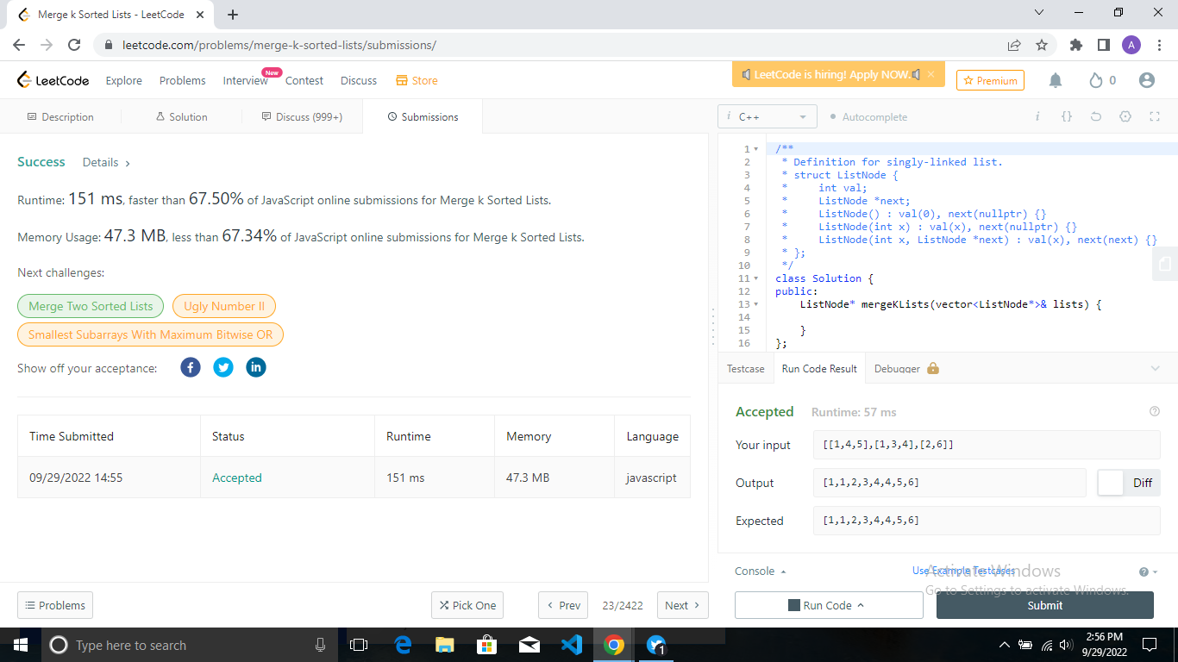Reset code to default template
Viewport: 1178px width, 662px height.
click(x=1096, y=116)
